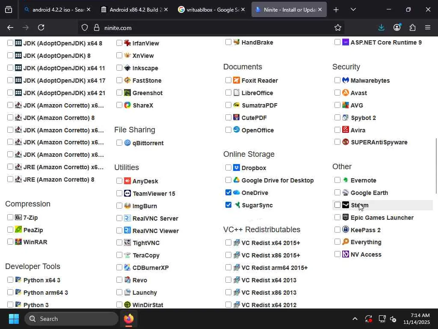Click the page vertical scrollbar thumb

tap(436, 166)
